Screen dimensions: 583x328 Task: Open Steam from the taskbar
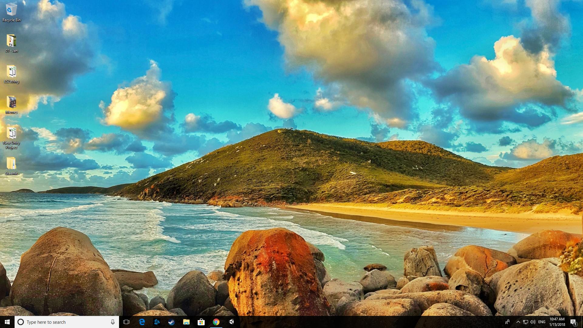tap(172, 322)
